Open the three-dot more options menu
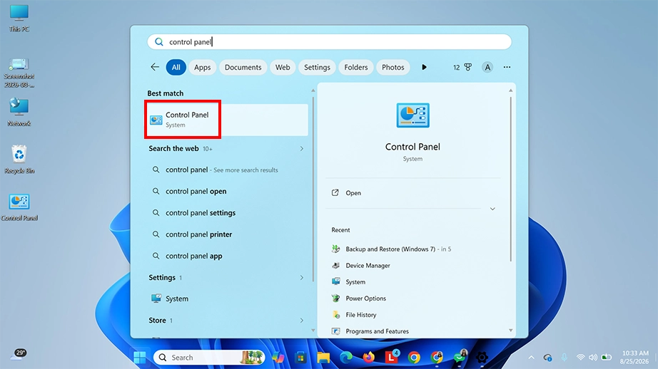Viewport: 658px width, 369px height. point(507,67)
